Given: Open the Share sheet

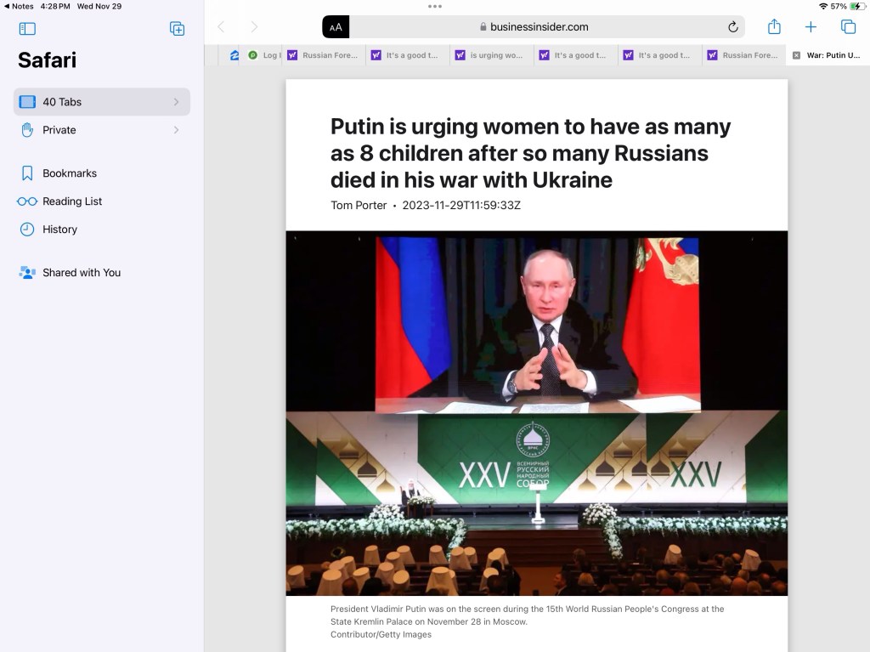Looking at the screenshot, I should pos(774,27).
